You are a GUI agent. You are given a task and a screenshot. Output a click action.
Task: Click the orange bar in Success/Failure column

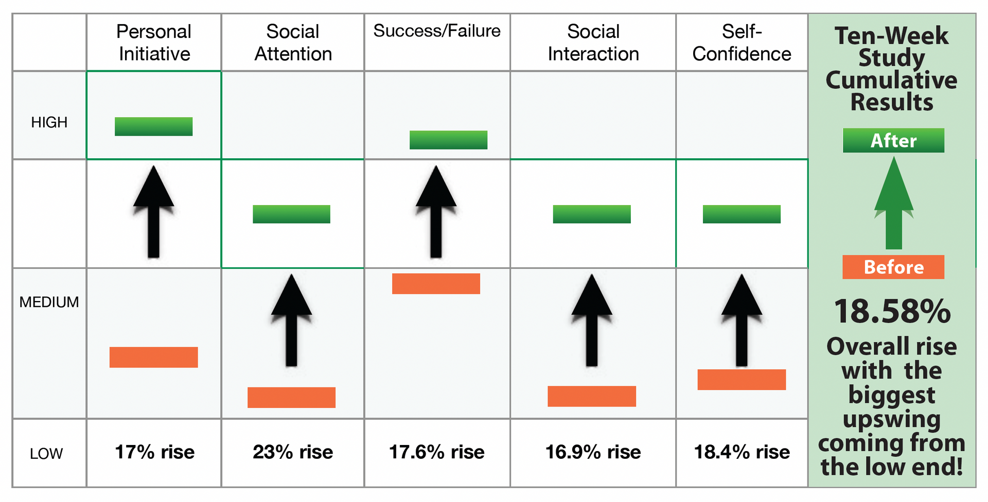pyautogui.click(x=436, y=284)
